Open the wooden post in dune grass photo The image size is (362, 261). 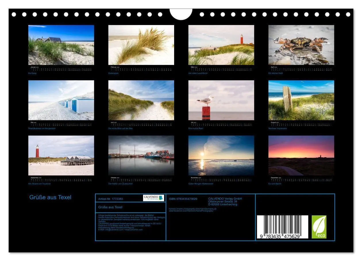coord(301,100)
